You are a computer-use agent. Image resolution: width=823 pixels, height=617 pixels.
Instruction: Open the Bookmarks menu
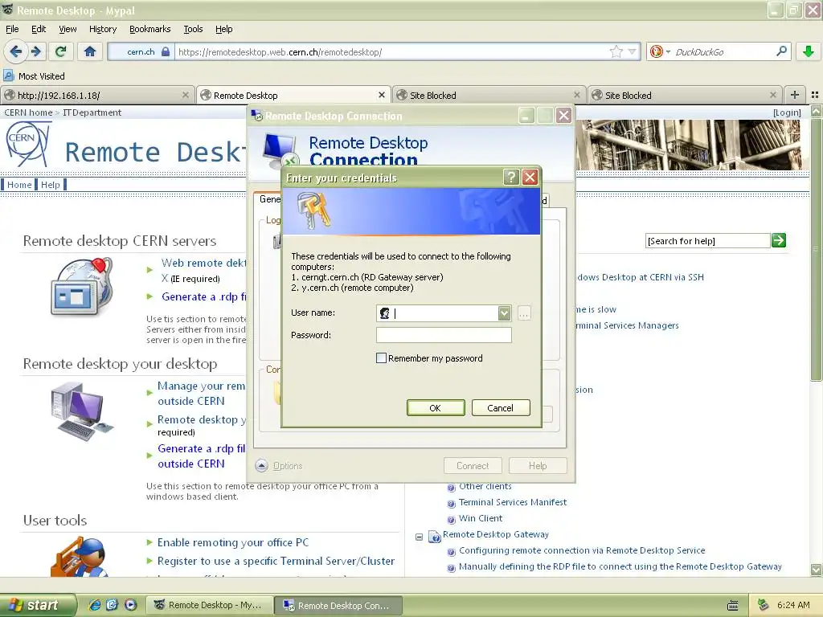pos(149,29)
